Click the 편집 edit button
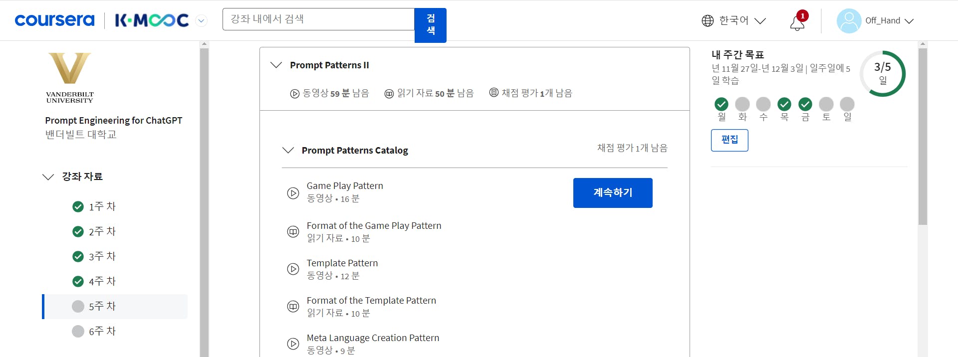Image resolution: width=958 pixels, height=357 pixels. tap(729, 140)
